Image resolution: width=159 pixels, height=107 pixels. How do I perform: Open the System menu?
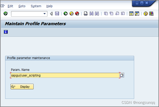pos(36,6)
